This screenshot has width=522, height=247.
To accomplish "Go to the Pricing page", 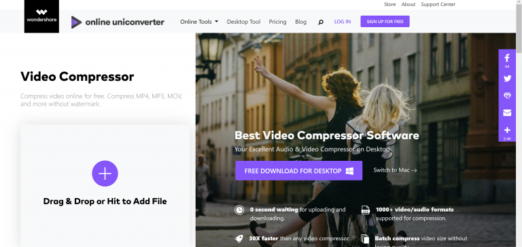I will point(277,22).
